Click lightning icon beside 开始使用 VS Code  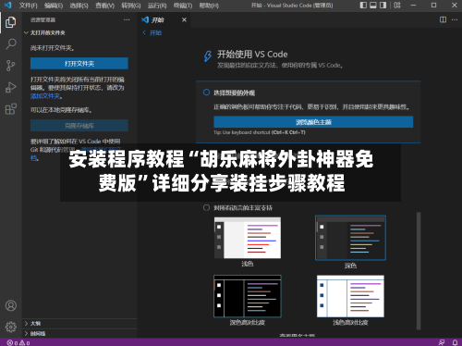(x=208, y=56)
